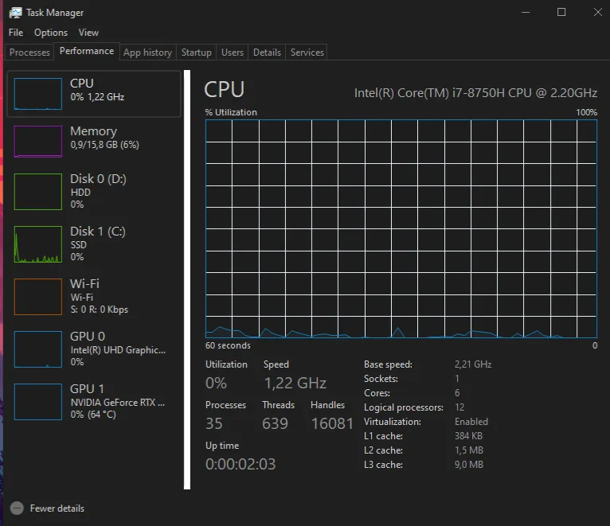
Task: Maximize the Task Manager window
Action: coord(561,13)
